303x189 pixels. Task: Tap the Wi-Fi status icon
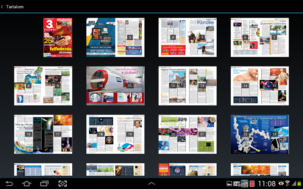tap(287, 183)
